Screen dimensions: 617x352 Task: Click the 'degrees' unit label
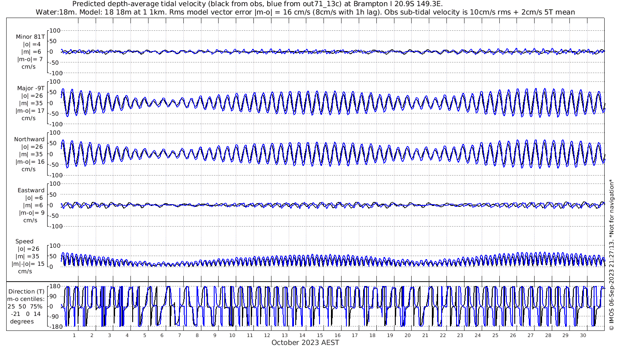(x=22, y=321)
